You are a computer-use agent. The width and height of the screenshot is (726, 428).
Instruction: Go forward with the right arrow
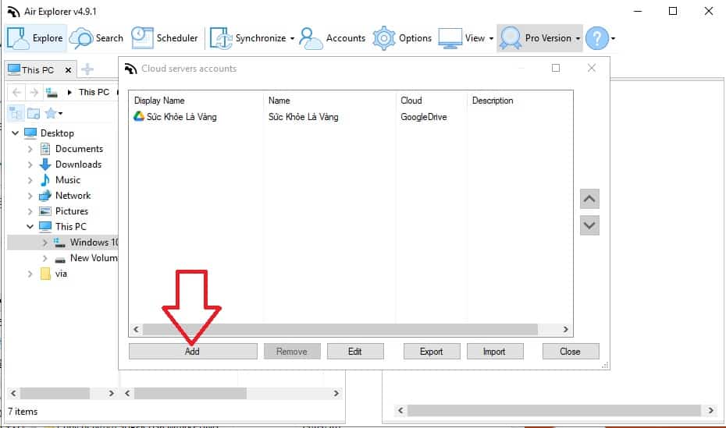(34, 92)
